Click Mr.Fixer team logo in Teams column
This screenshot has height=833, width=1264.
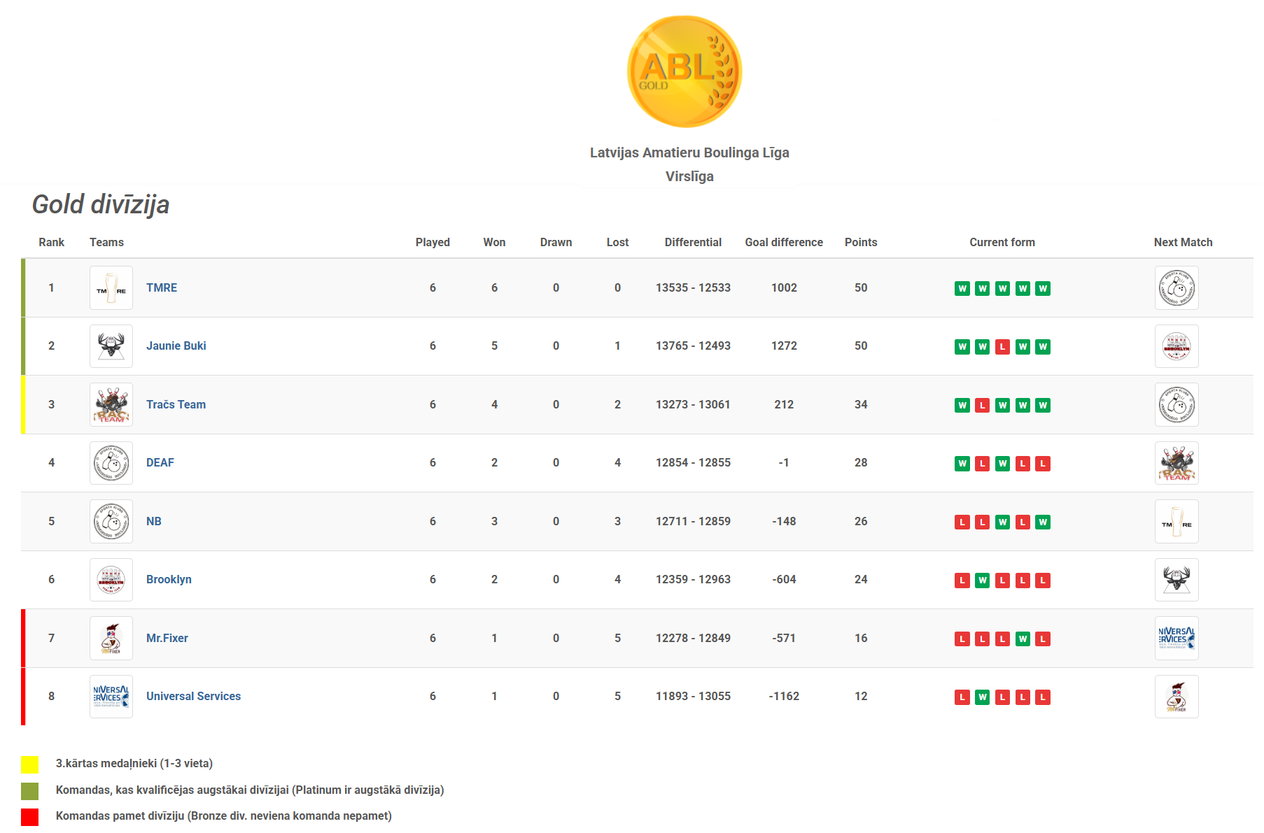(x=111, y=639)
